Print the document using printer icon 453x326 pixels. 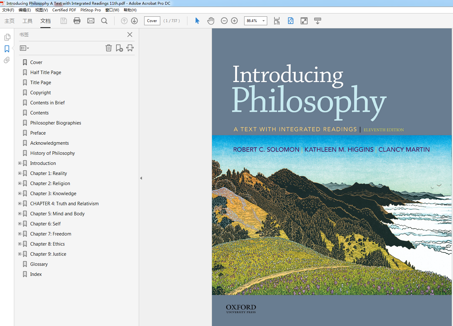[x=77, y=21]
